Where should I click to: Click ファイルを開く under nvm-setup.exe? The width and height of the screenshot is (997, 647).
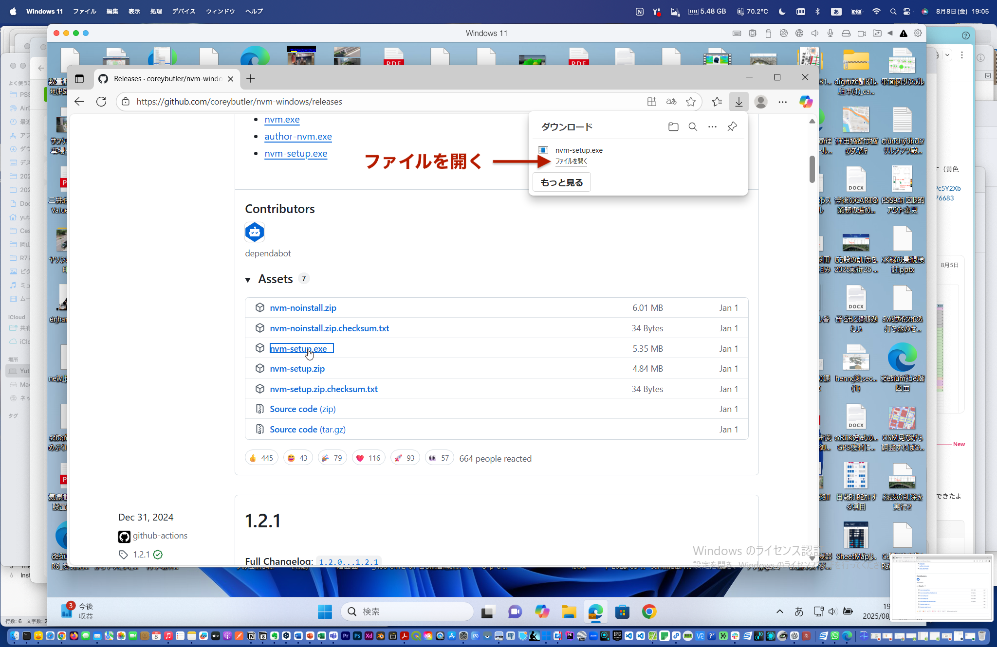point(571,161)
